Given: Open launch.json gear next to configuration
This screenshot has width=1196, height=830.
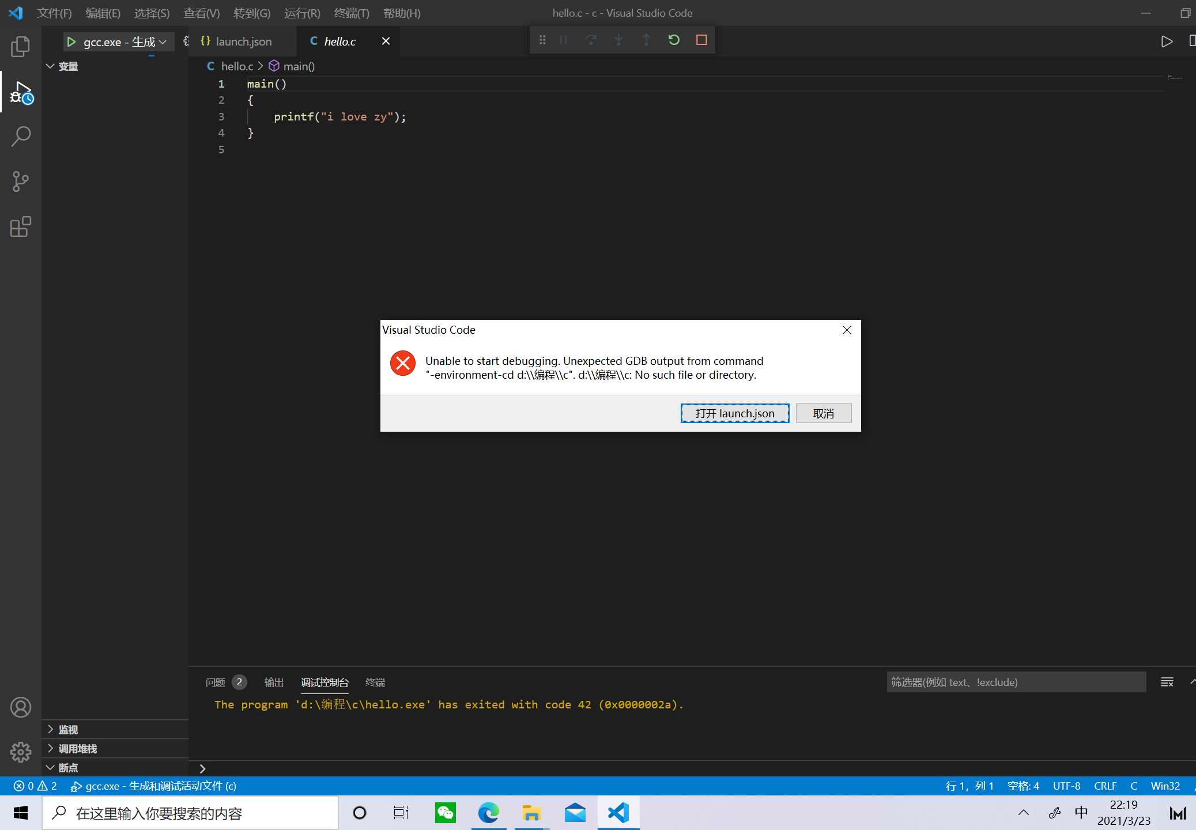Looking at the screenshot, I should (186, 41).
